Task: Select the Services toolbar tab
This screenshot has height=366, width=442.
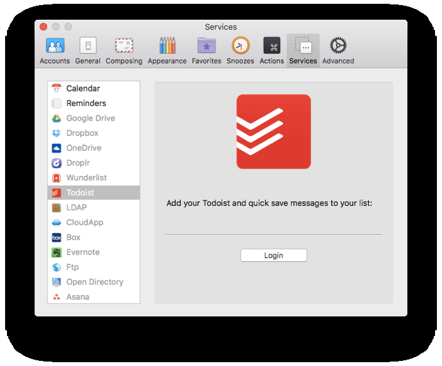Action: [303, 51]
